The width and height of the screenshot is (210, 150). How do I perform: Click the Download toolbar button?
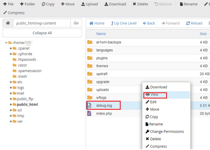point(115,4)
